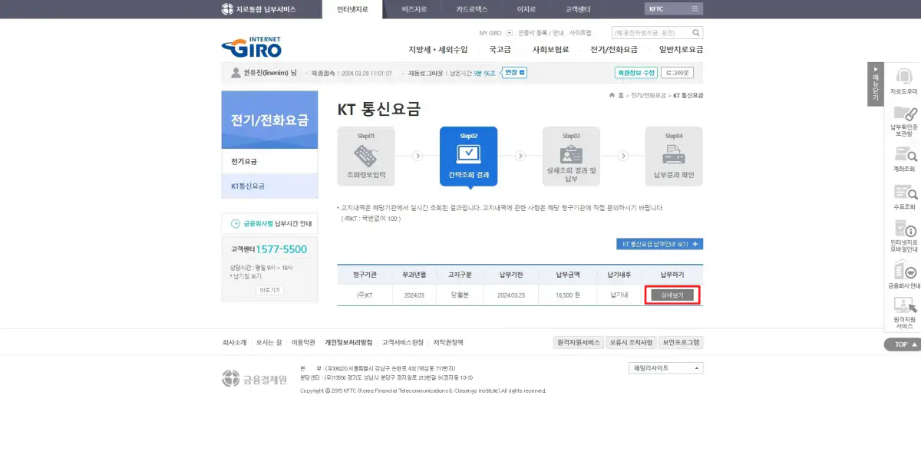
Task: Collapse the 메뉴닫기 side panel tab
Action: pos(876,84)
